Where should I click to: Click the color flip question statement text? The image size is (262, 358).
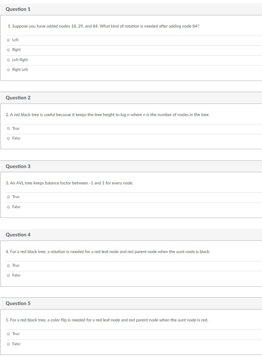[108, 320]
